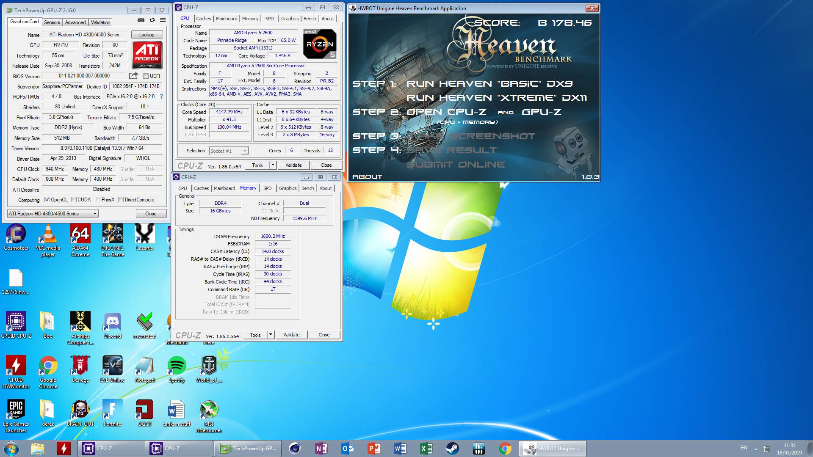Open the Lazarus desktop icon
The height and width of the screenshot is (457, 813).
(x=145, y=238)
